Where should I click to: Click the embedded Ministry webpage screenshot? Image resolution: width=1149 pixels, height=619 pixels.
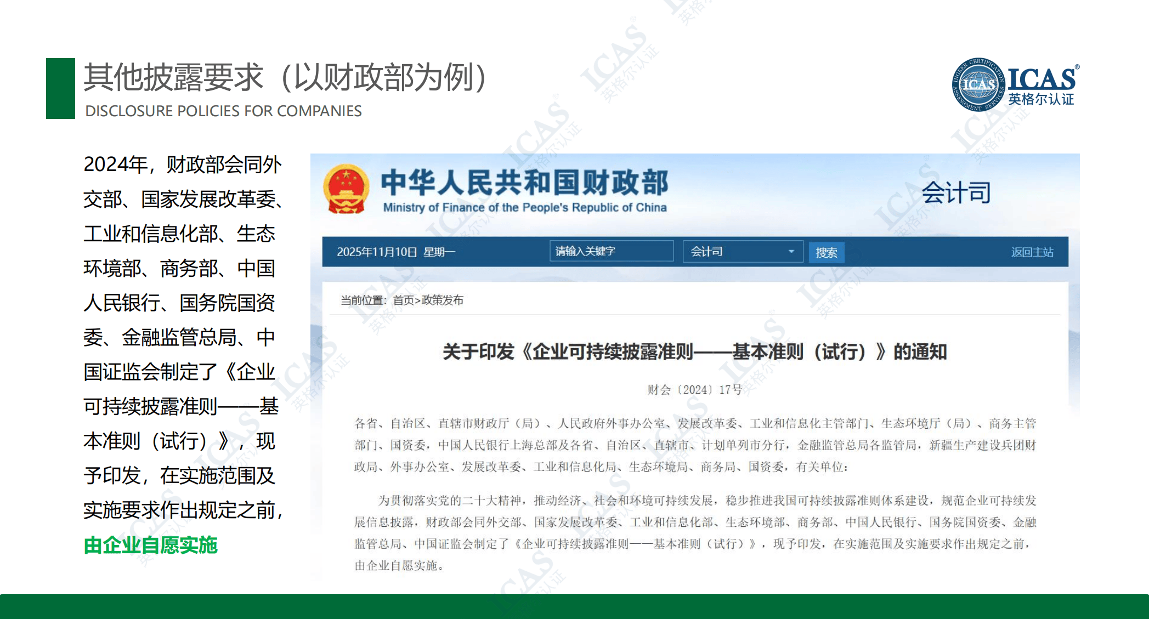point(695,367)
